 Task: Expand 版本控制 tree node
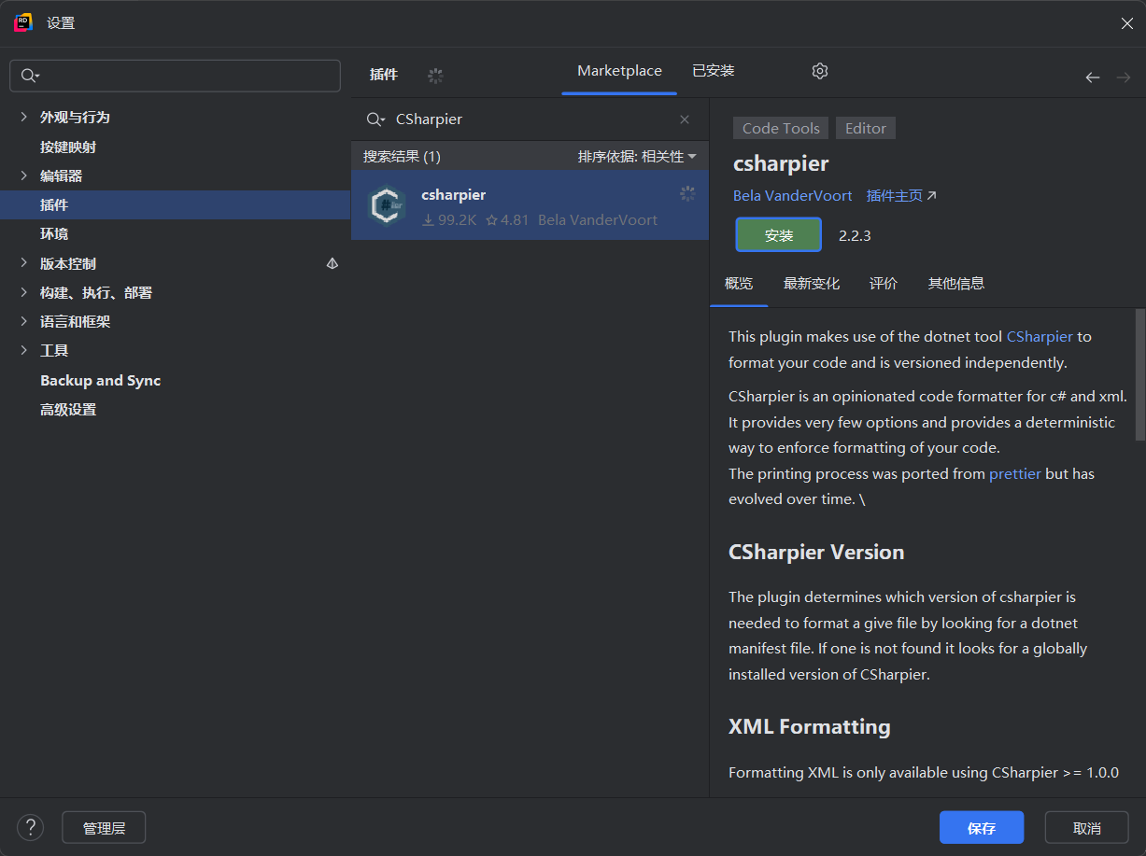24,263
